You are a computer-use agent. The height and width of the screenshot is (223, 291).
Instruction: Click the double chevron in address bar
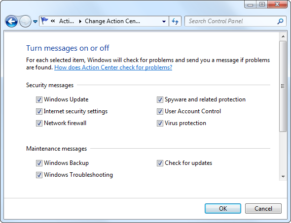pos(53,21)
